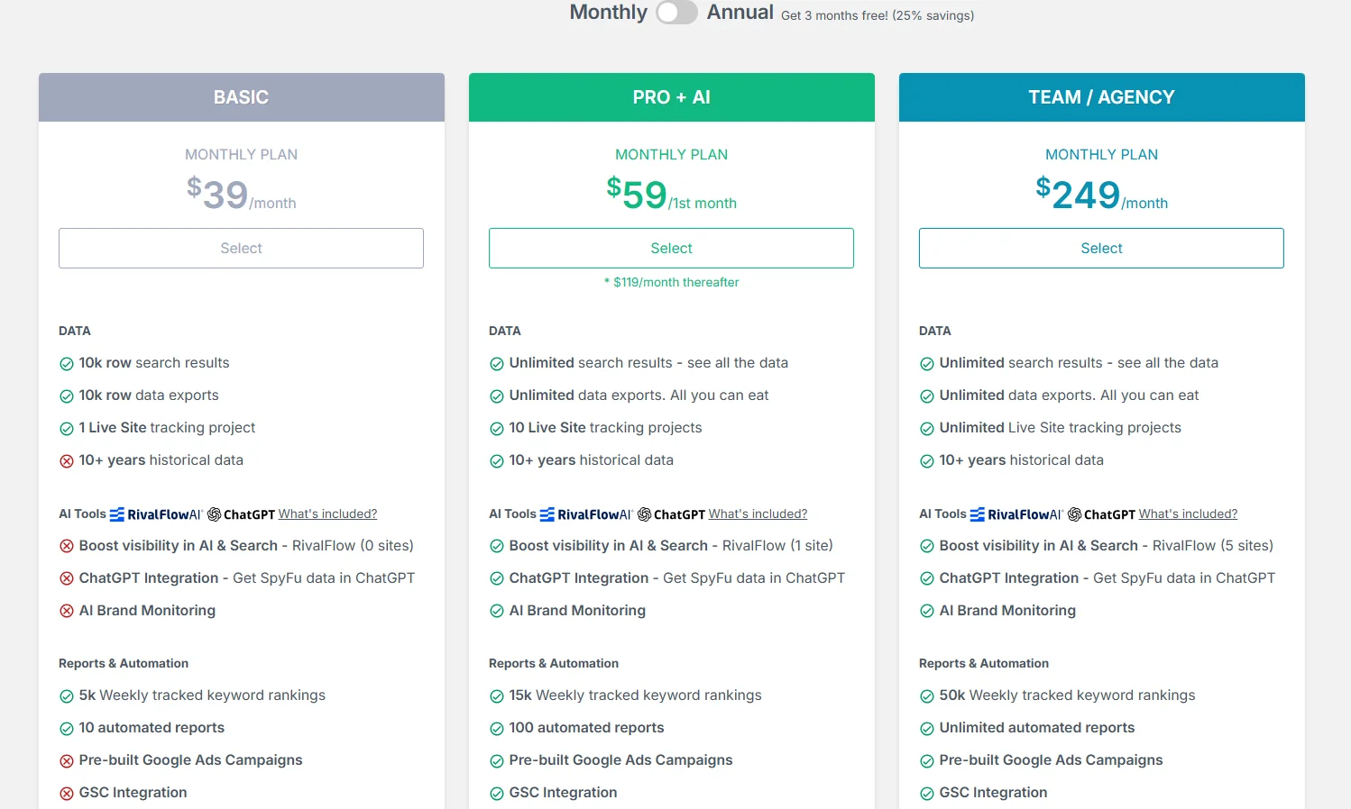Click the $59/1st month price
The width and height of the screenshot is (1351, 809).
tap(671, 194)
